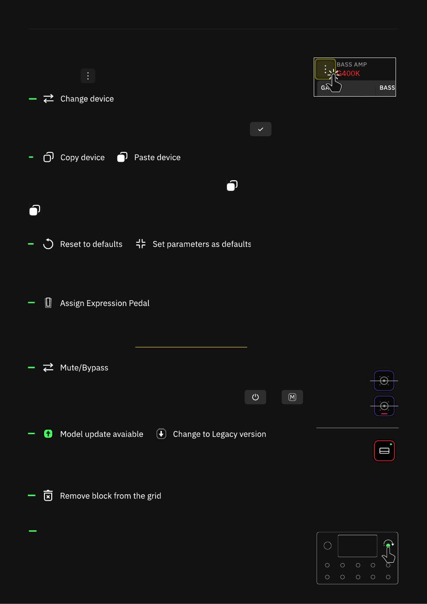Select the Mute/Bypass menu entry
This screenshot has height=604, width=427.
[x=84, y=368]
